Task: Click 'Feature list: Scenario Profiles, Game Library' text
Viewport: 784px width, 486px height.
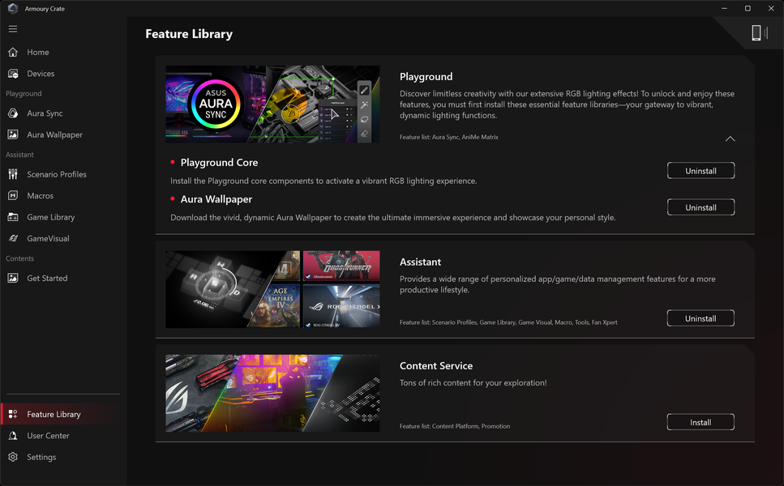Action: click(x=508, y=322)
